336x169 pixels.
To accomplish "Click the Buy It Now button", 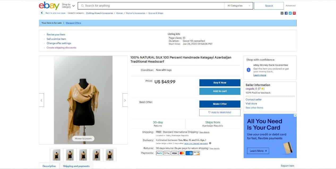I will (x=220, y=83).
